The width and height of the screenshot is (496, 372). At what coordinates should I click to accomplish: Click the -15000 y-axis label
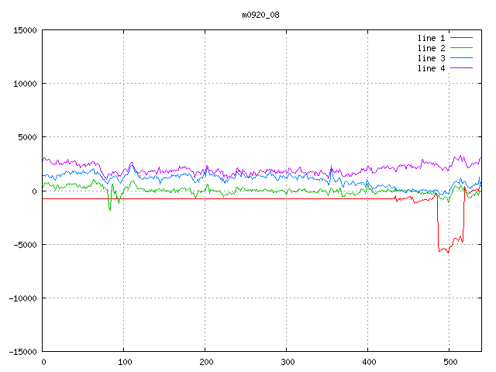coord(22,352)
